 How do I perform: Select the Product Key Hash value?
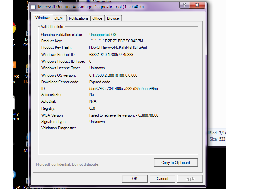pos(119,47)
